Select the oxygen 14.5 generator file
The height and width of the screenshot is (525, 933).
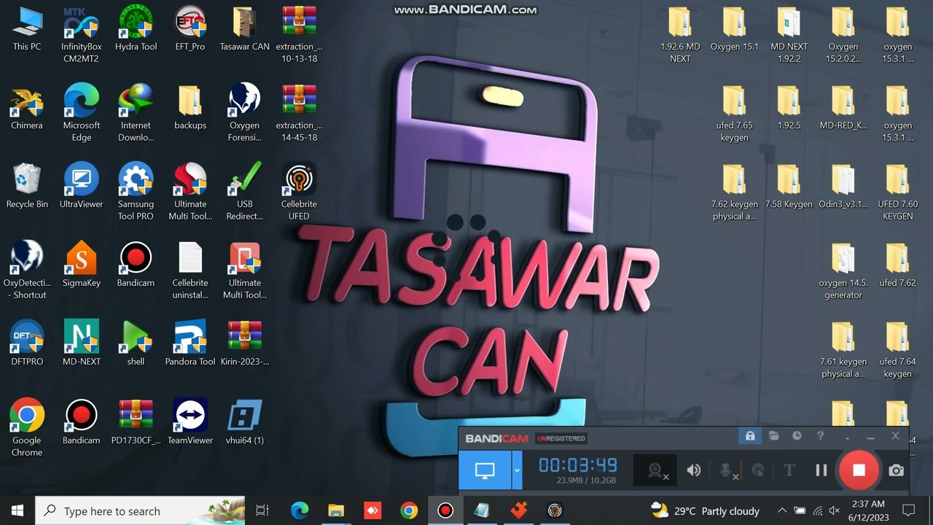click(843, 271)
